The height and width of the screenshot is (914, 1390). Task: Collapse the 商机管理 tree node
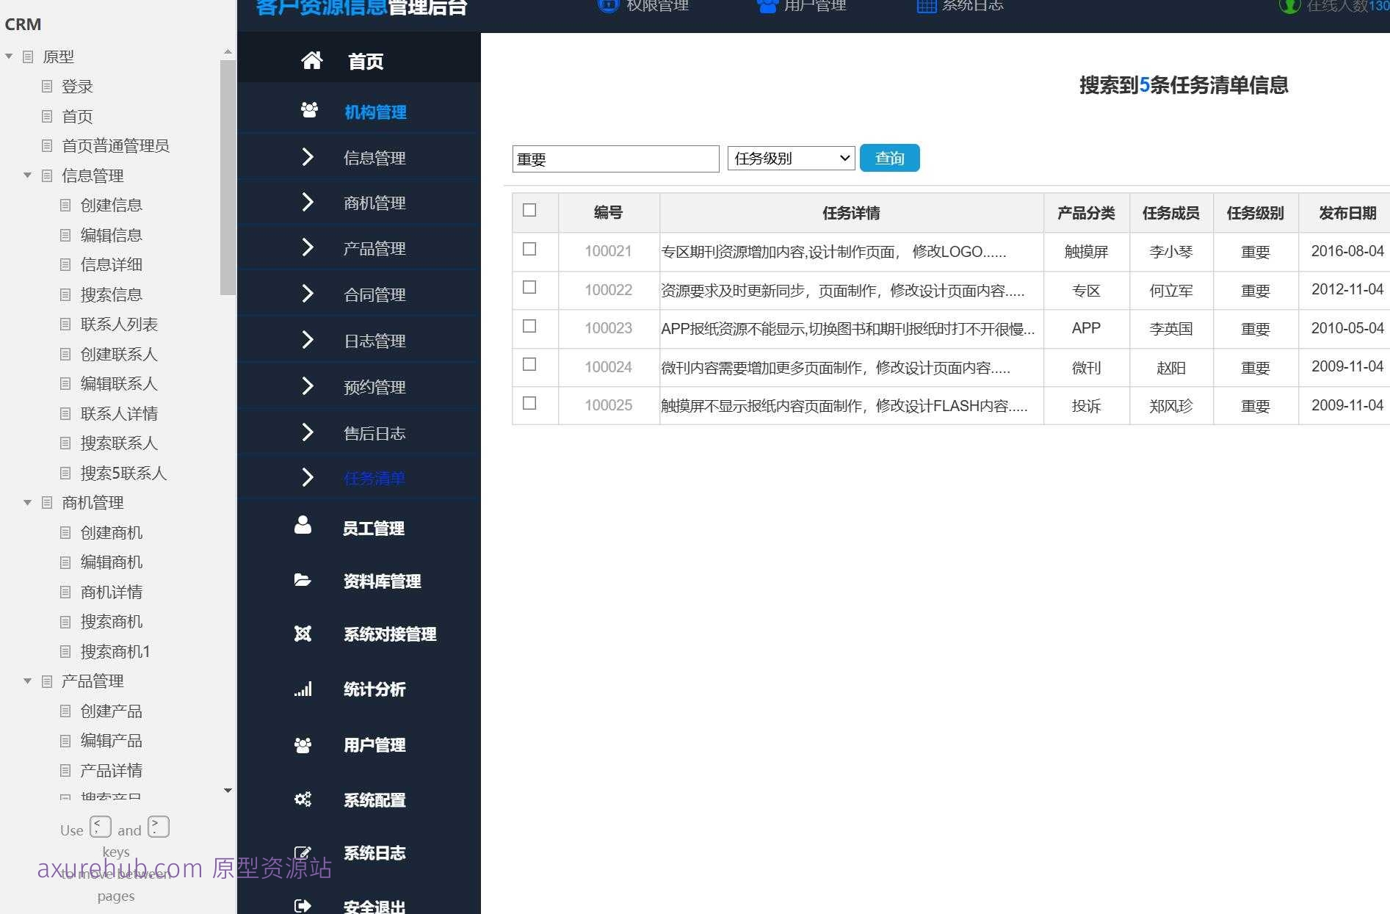(x=28, y=503)
